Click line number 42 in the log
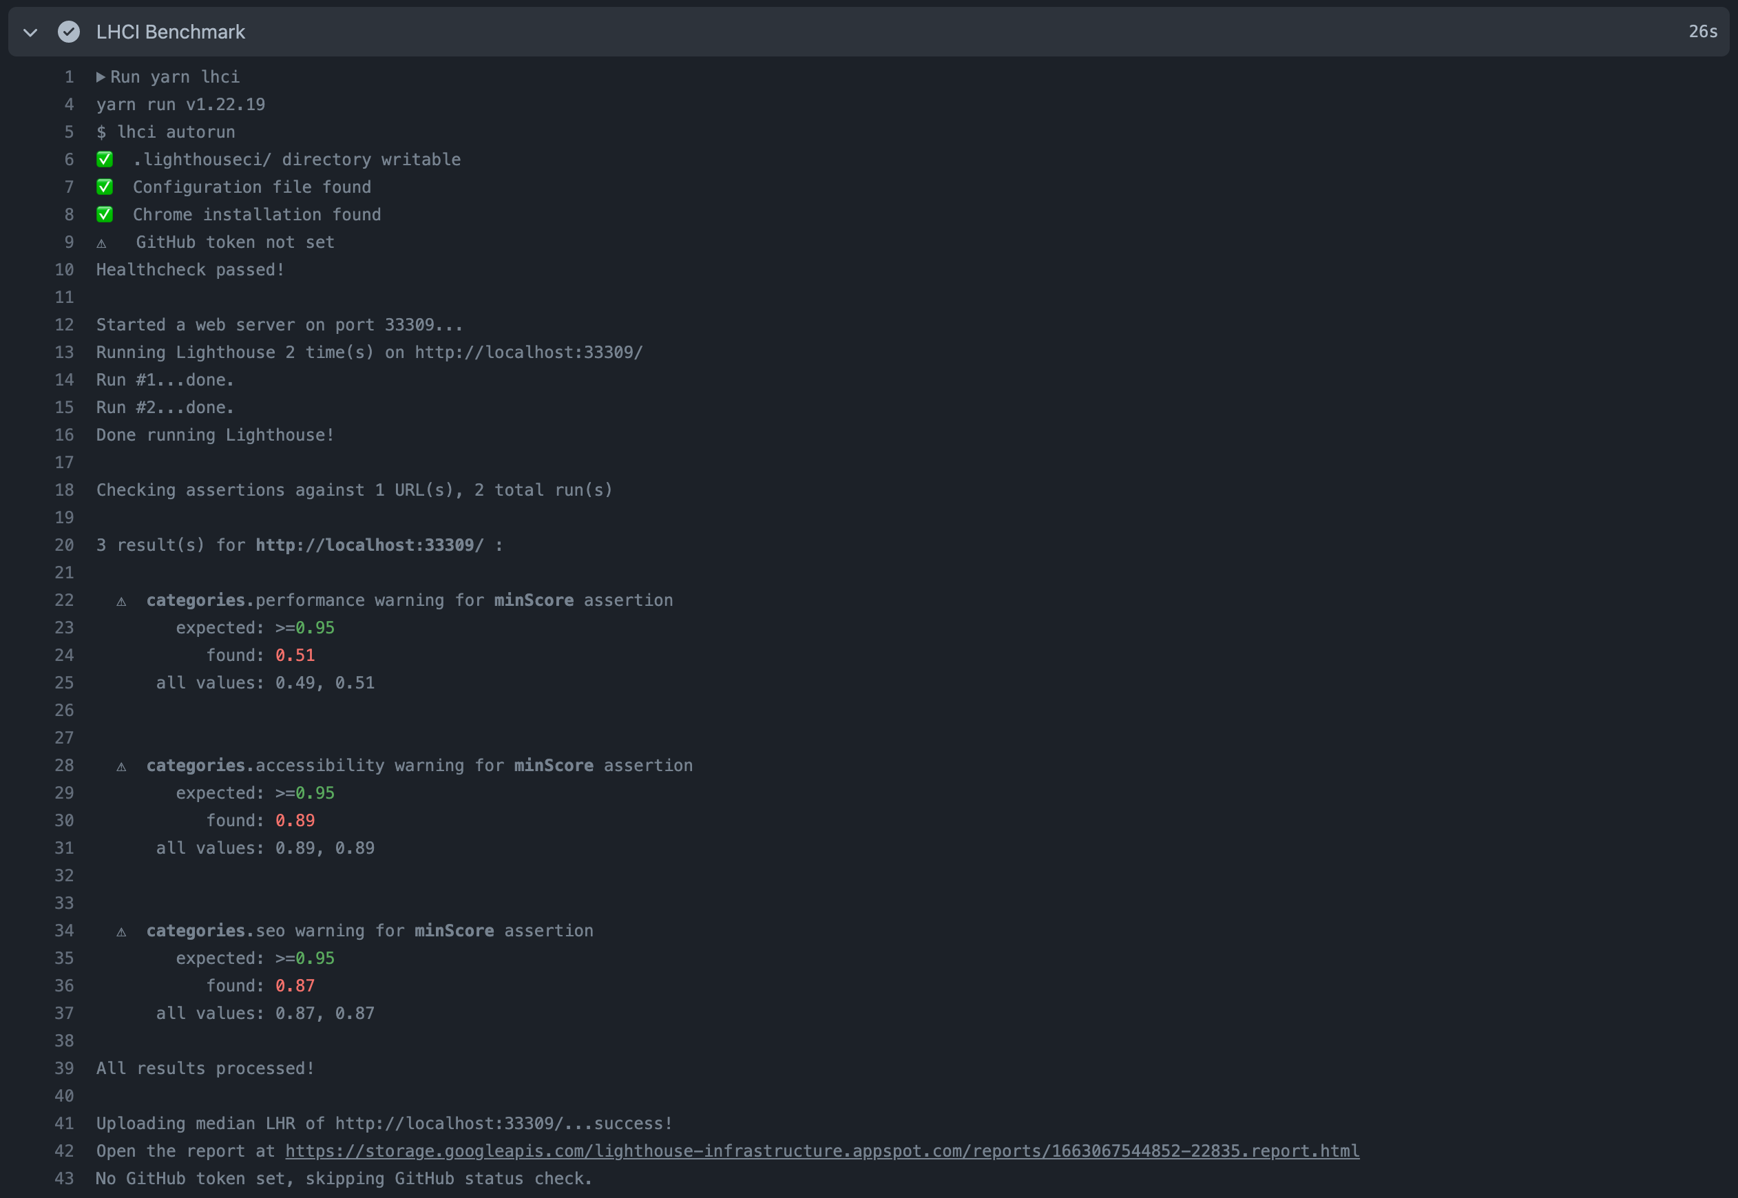1738x1198 pixels. pos(64,1150)
